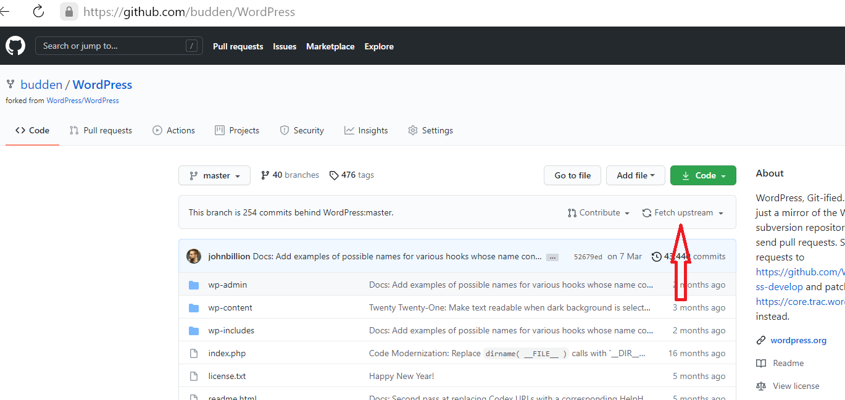The width and height of the screenshot is (845, 400).
Task: Open Pull requests in top navigation
Action: [238, 46]
